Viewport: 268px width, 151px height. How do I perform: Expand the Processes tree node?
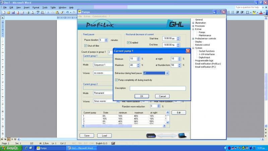pos(193,26)
